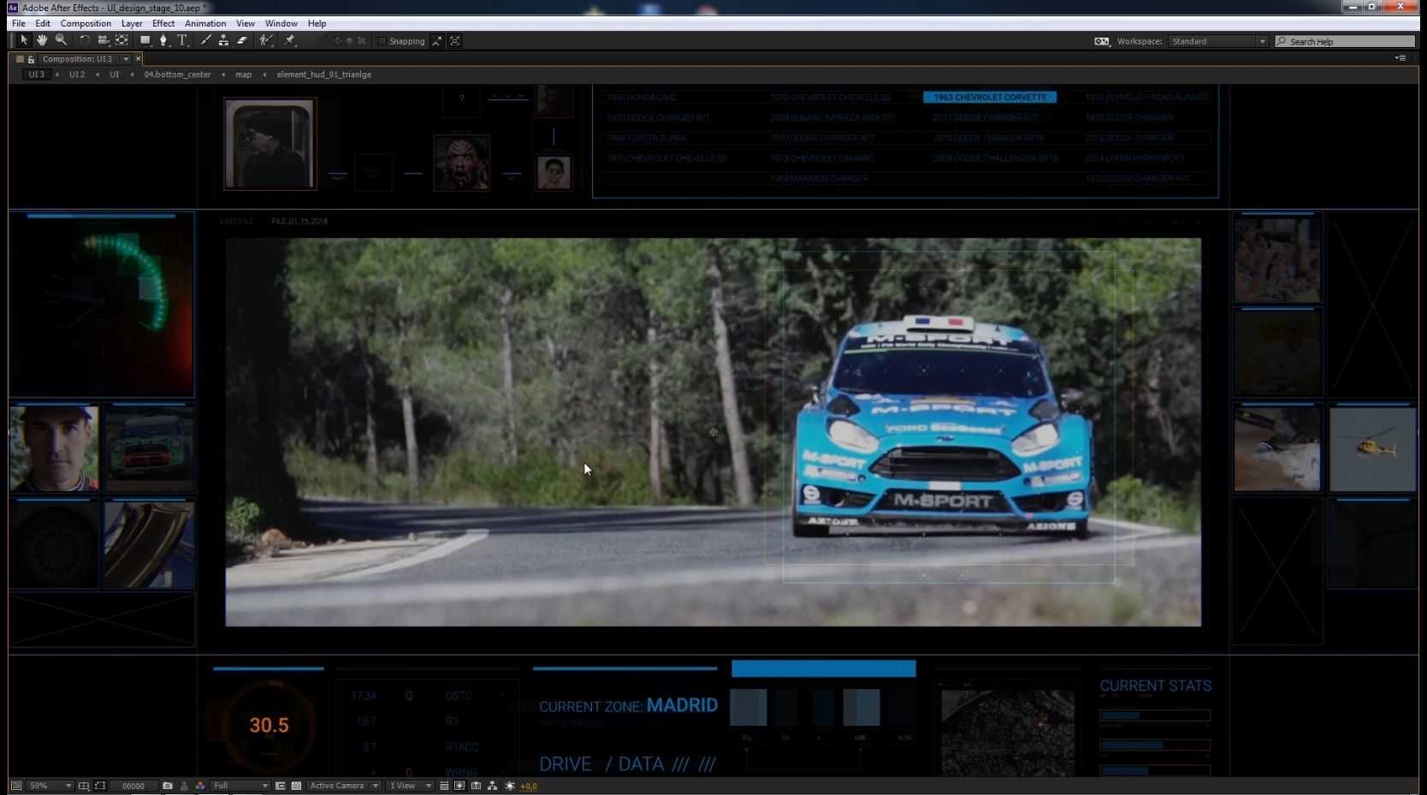
Task: Go to the UI3 breadcrumb in comp navigator
Action: pos(36,74)
